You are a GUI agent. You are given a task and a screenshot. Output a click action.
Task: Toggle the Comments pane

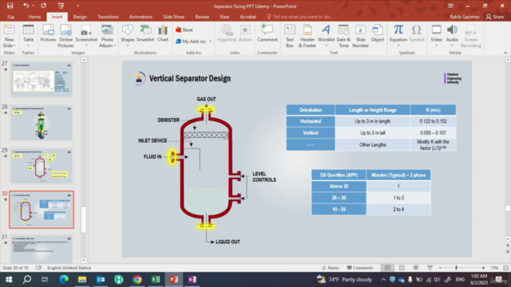[x=360, y=268]
